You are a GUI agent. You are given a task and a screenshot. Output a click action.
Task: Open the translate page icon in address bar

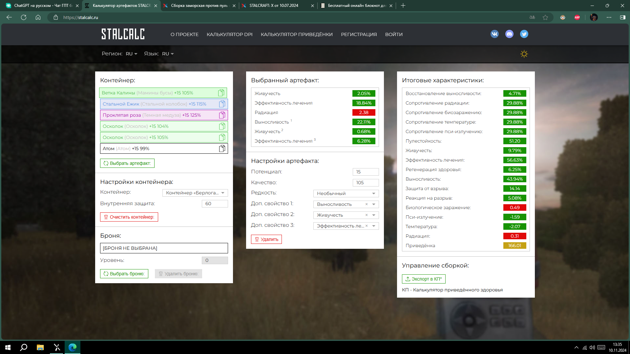pos(532,17)
